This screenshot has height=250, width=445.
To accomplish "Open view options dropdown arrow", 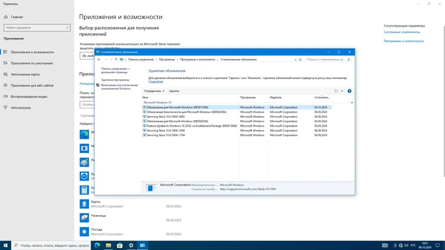I will (342, 91).
